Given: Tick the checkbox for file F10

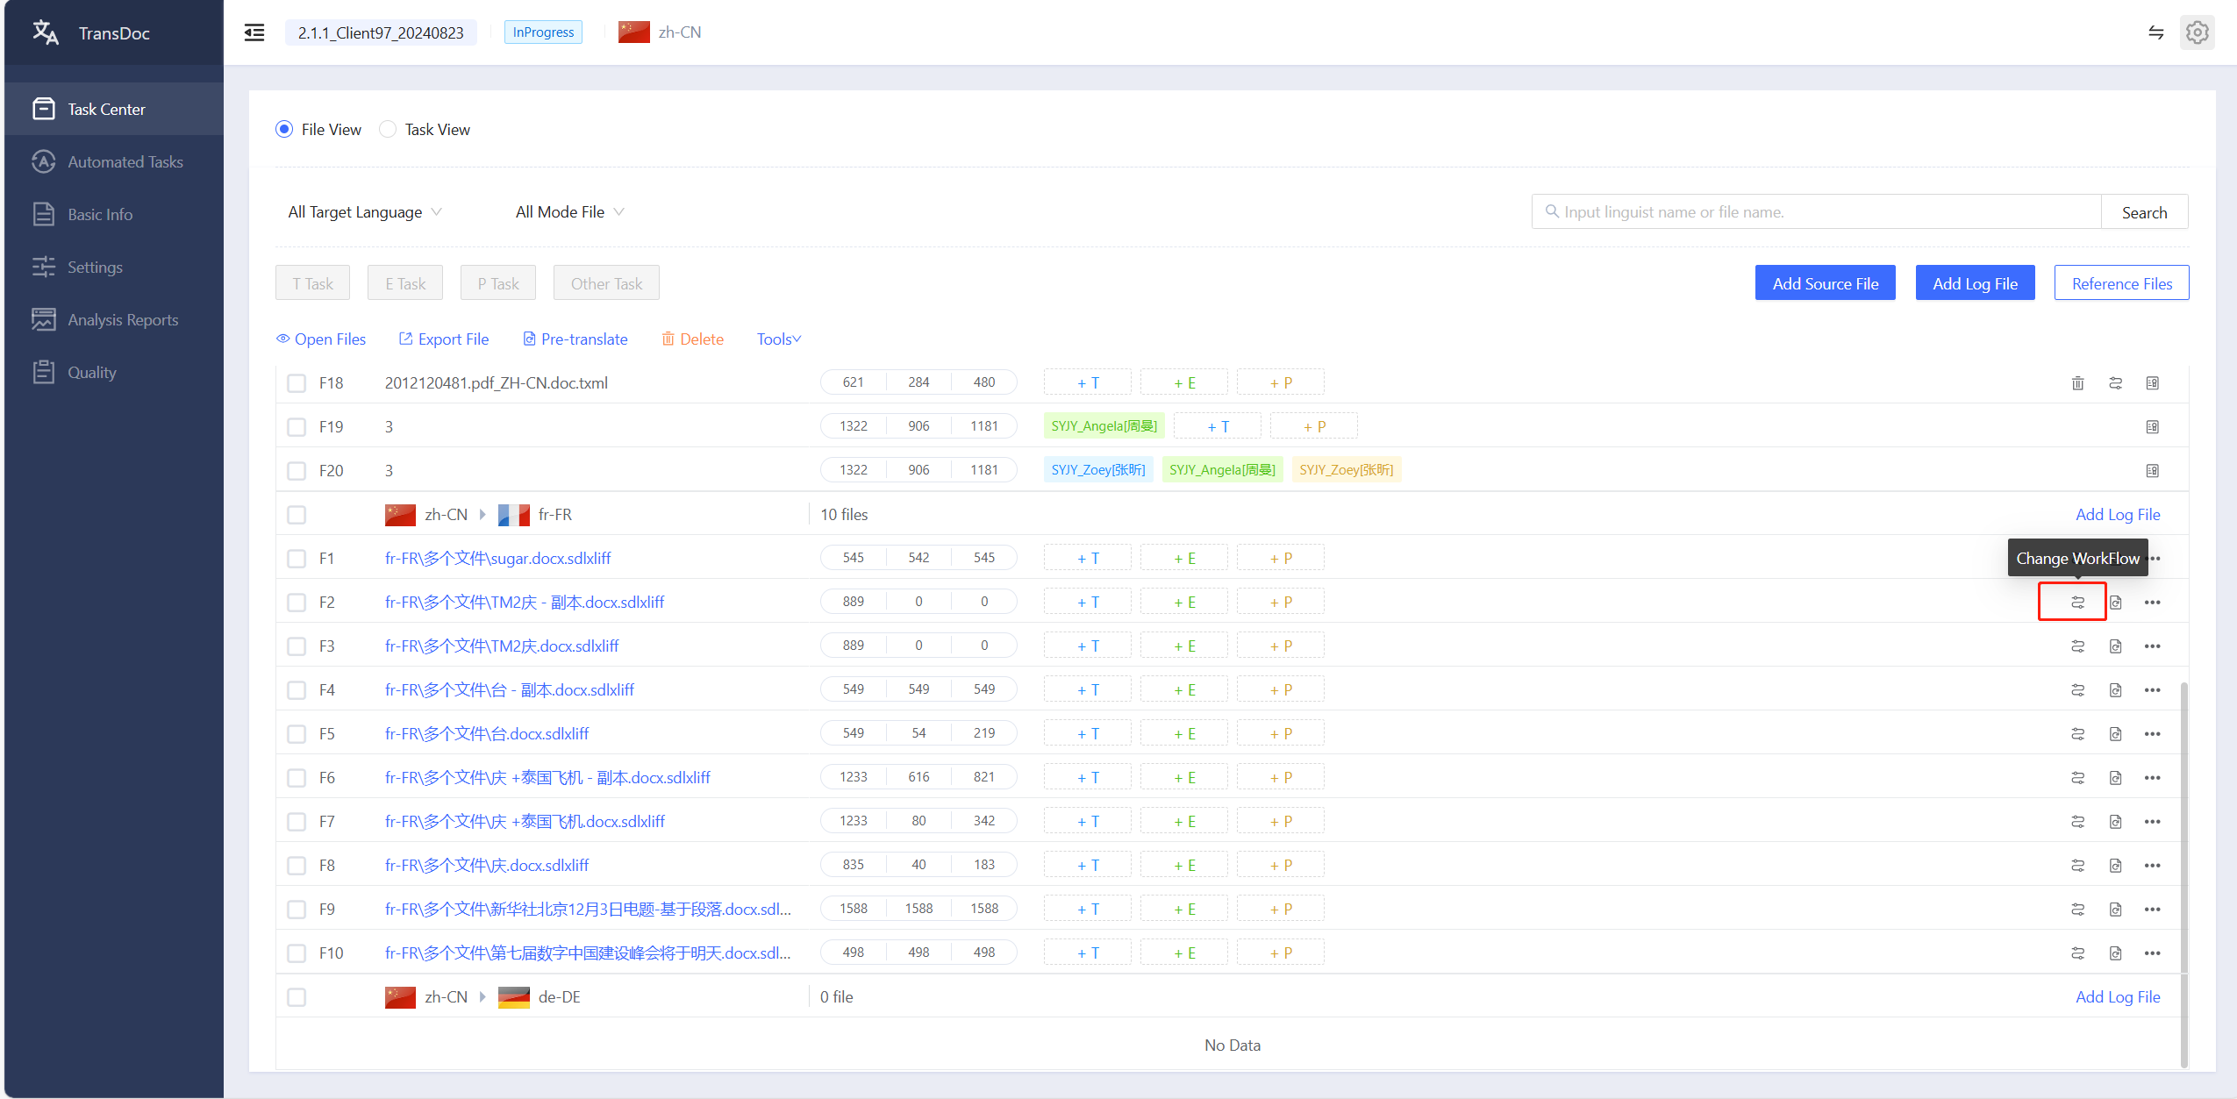Looking at the screenshot, I should click(297, 953).
